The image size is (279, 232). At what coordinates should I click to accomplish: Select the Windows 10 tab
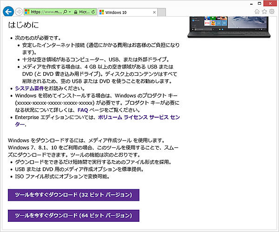click(127, 12)
